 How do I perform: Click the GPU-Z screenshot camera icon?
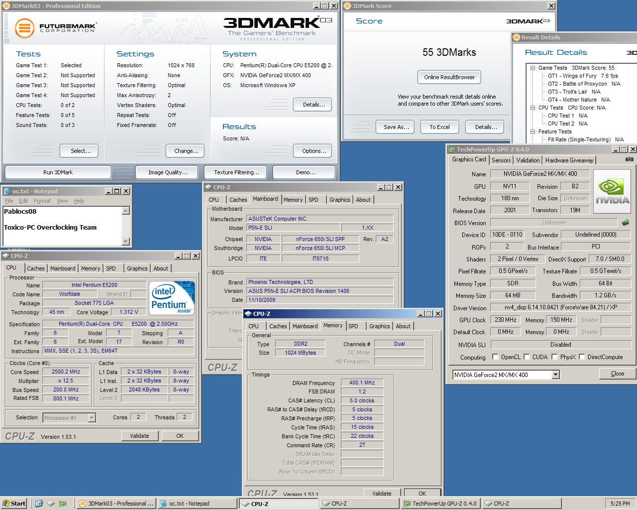629,159
